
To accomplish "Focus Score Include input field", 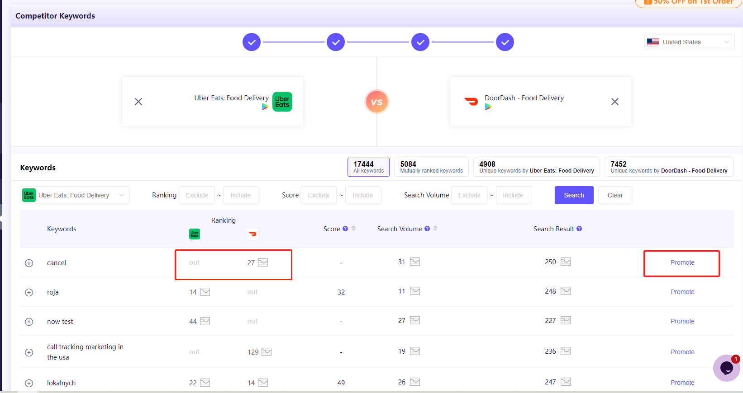I will [363, 195].
